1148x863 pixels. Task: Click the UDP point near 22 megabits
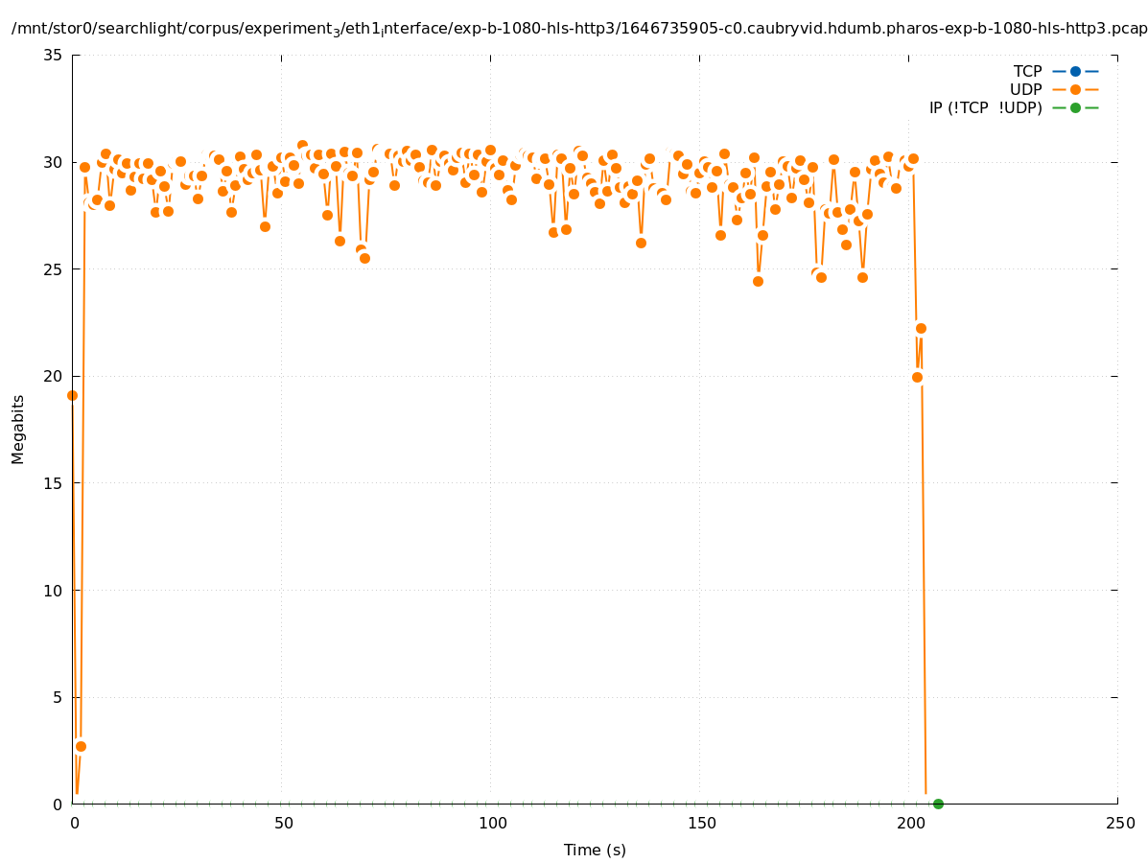click(921, 328)
